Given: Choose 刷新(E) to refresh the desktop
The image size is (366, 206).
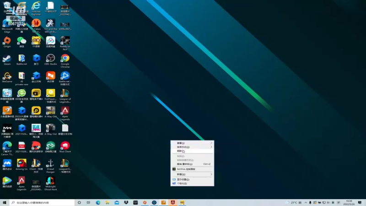Looking at the screenshot, I should [192, 151].
